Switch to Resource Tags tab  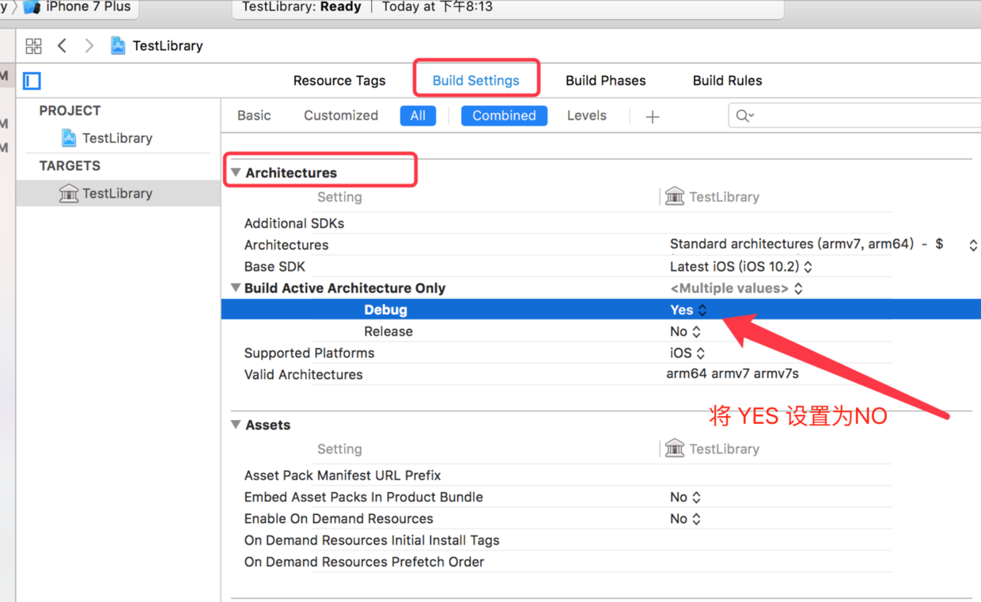click(x=339, y=81)
